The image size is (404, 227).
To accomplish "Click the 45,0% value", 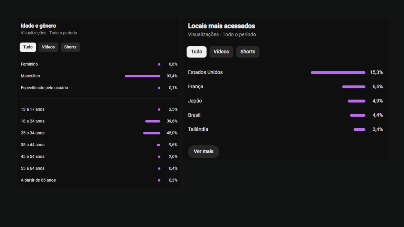I will 172,133.
